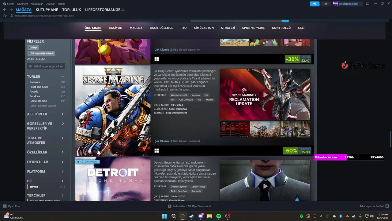
Task: Go back with the navigation arrow
Action: tap(5, 10)
